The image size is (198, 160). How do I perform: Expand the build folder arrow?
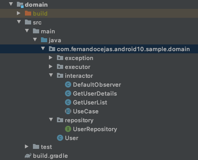click(x=19, y=13)
